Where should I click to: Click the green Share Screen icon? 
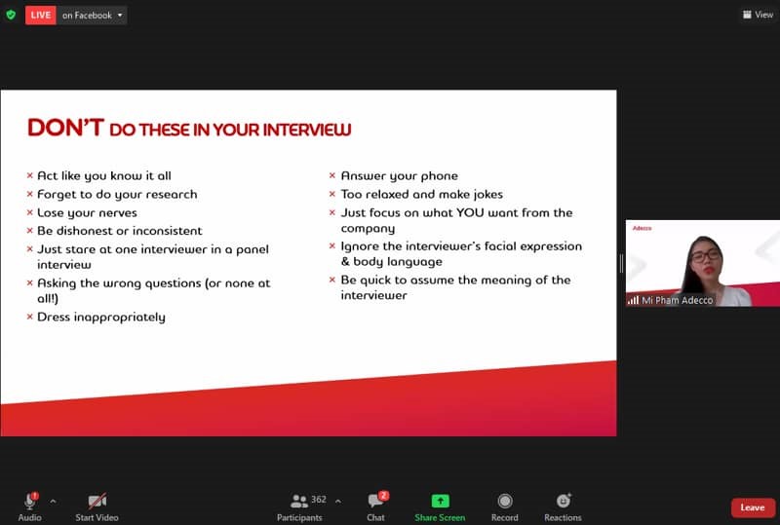point(440,500)
